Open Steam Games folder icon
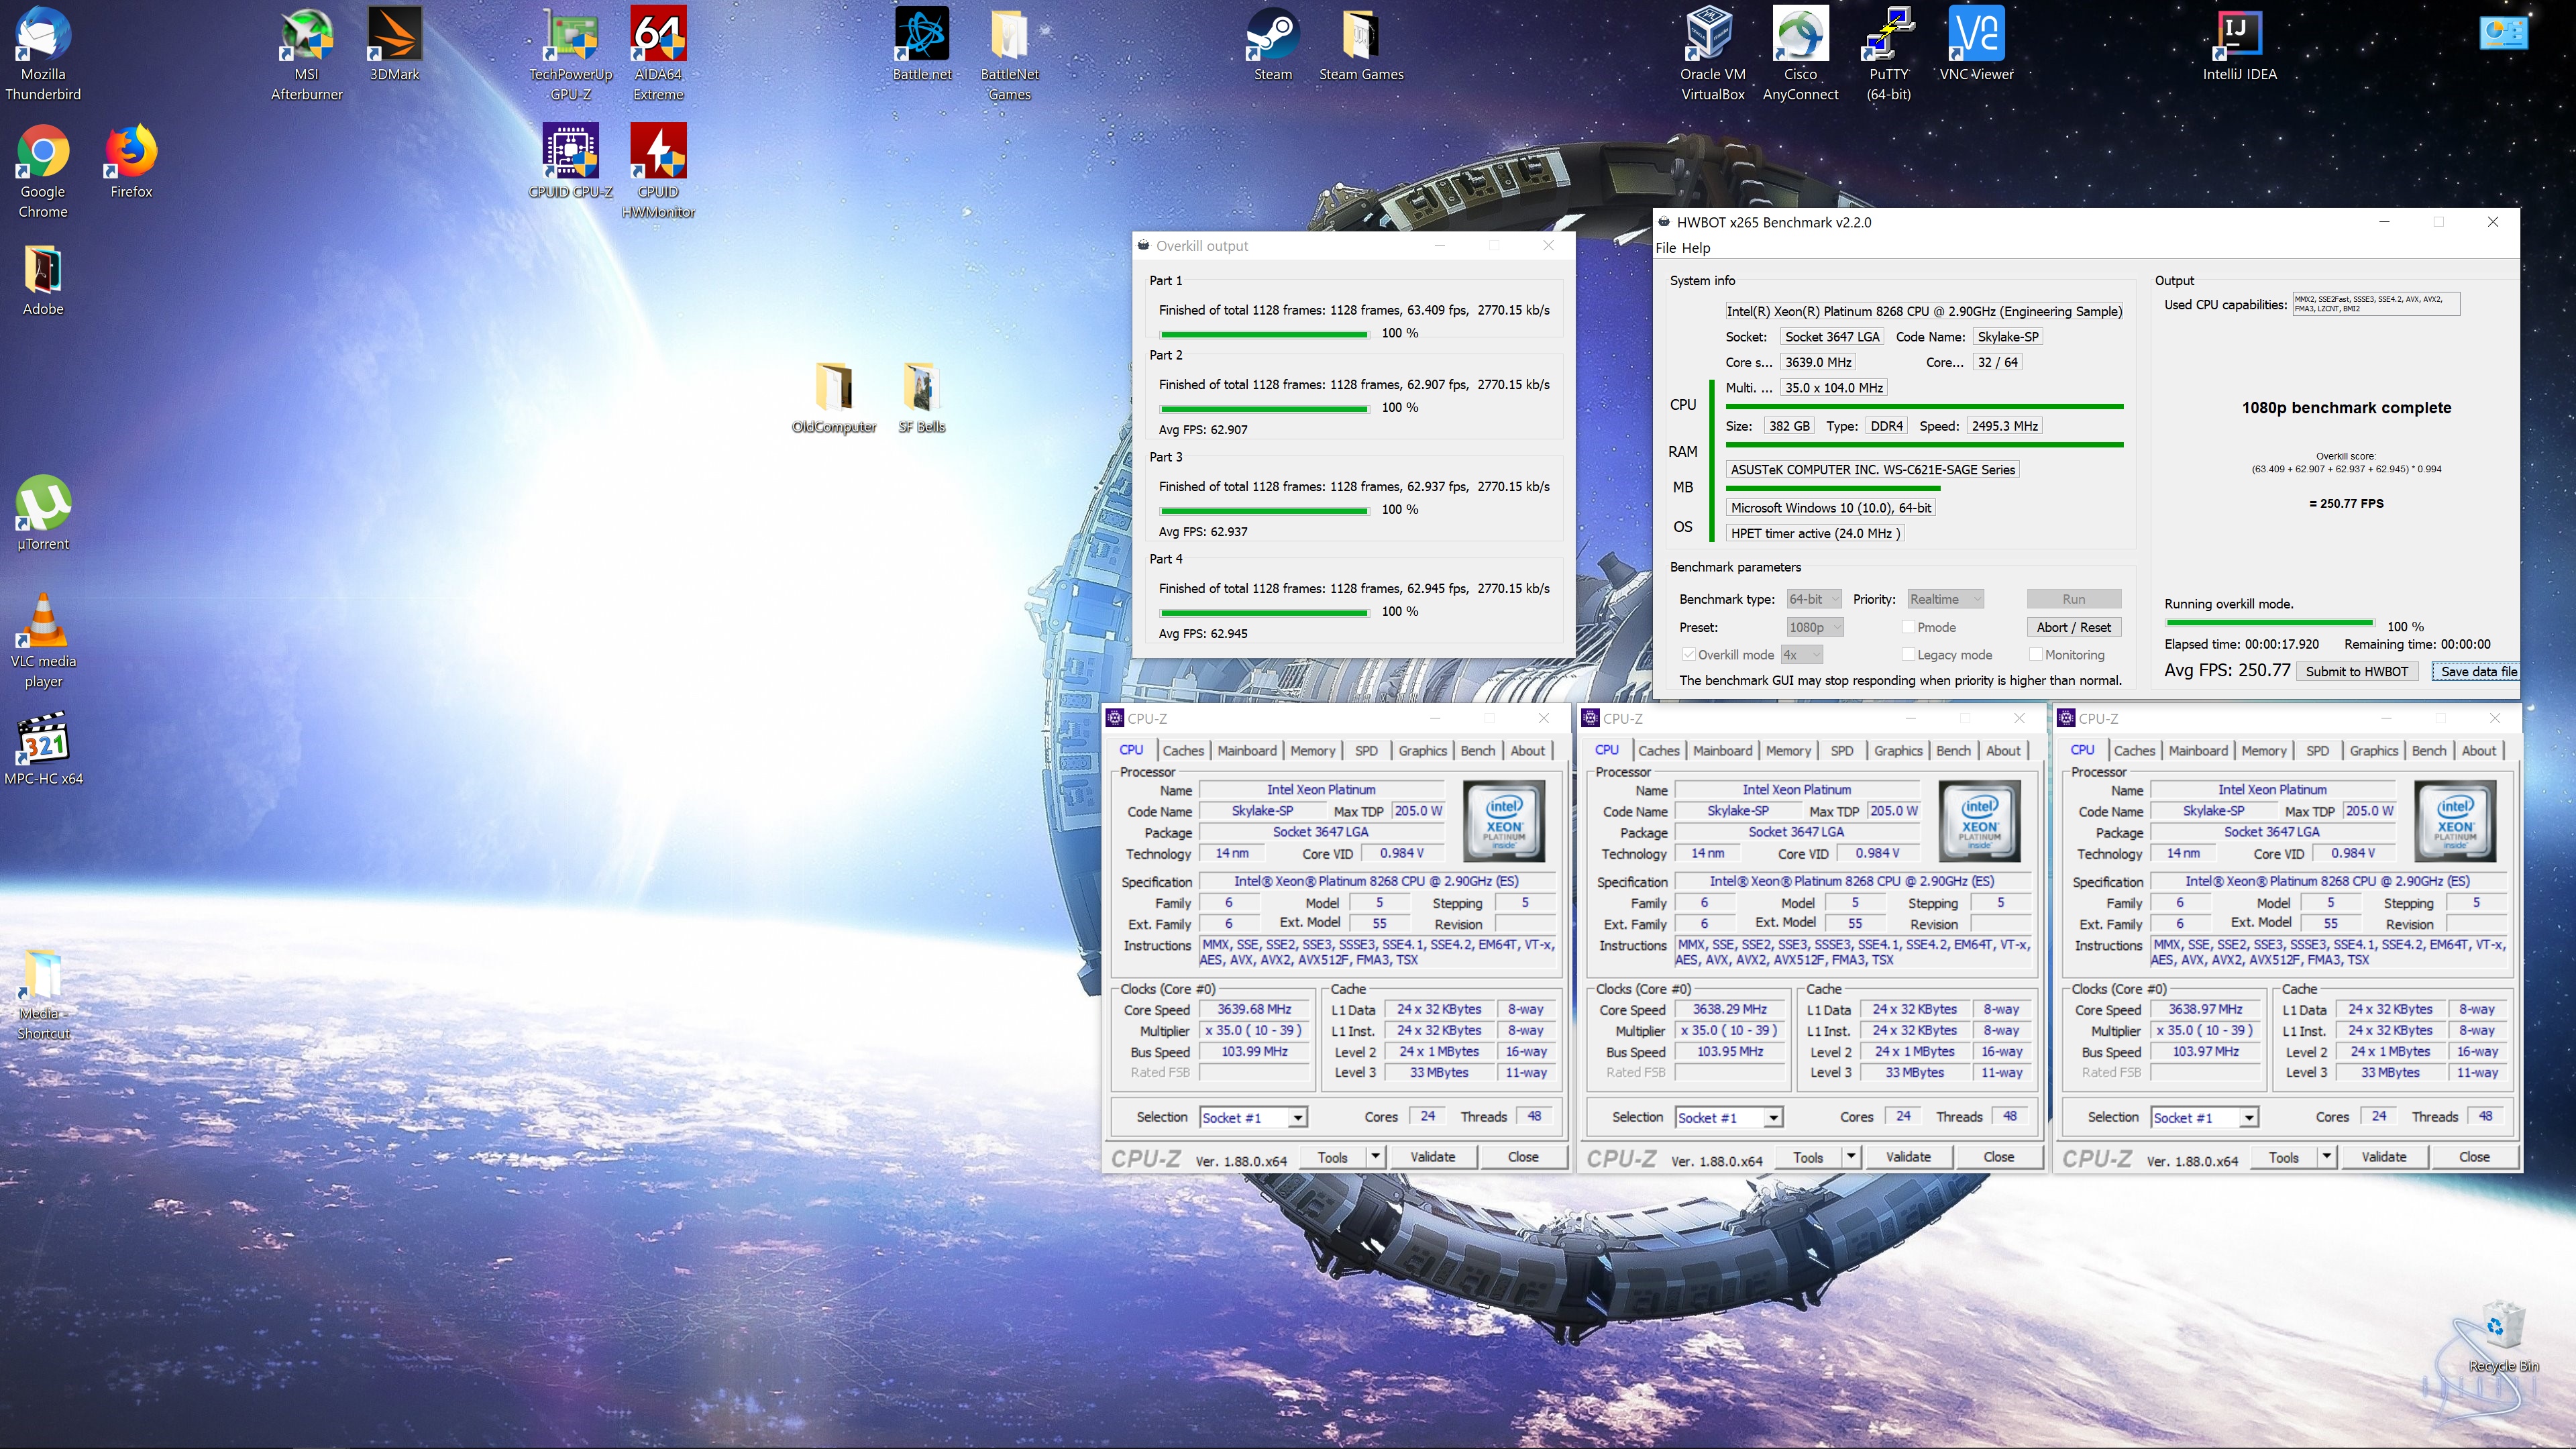This screenshot has height=1449, width=2576. click(x=1361, y=44)
